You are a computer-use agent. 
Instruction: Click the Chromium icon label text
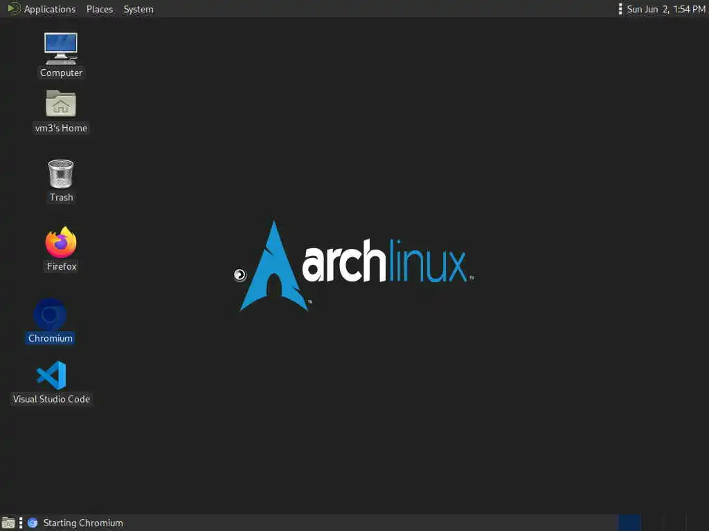(x=50, y=338)
